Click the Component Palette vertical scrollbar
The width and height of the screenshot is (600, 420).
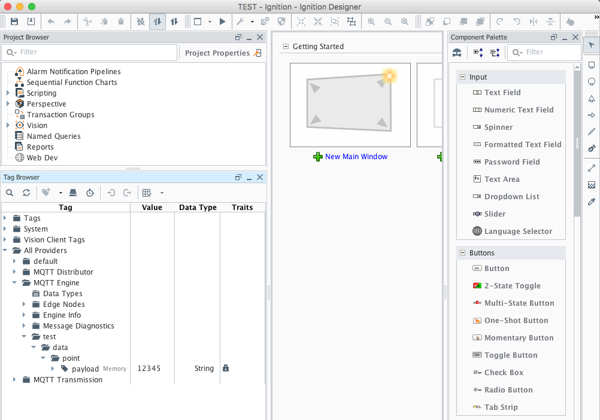coord(577,144)
